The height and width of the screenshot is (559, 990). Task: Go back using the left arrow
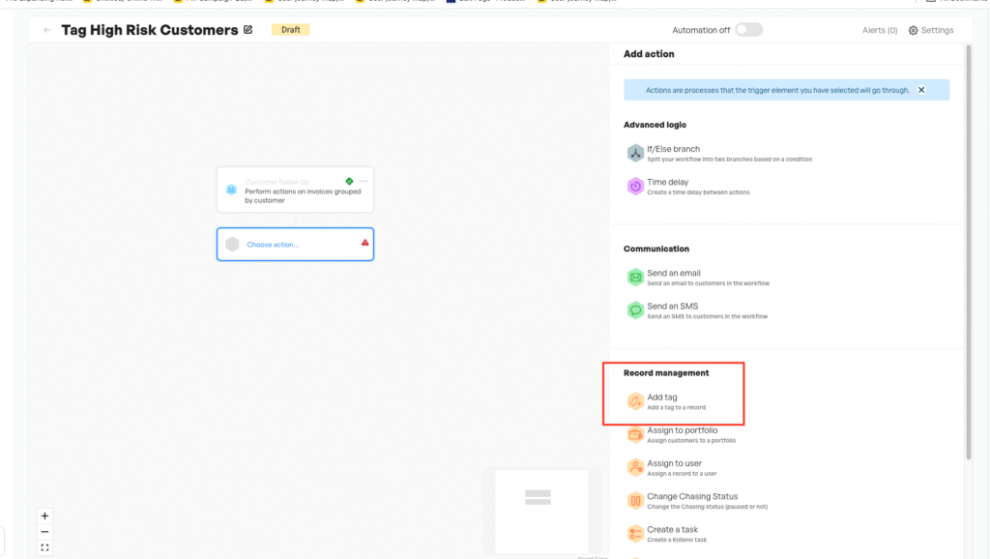click(x=47, y=30)
